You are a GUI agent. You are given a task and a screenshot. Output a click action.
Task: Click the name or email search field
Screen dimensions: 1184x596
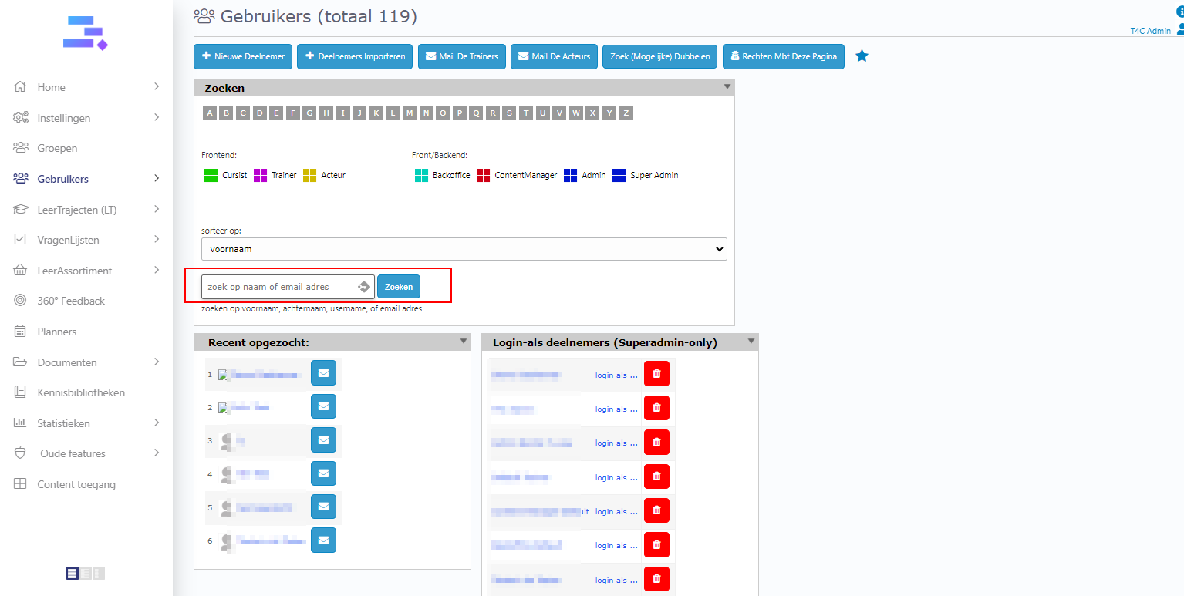coord(279,287)
